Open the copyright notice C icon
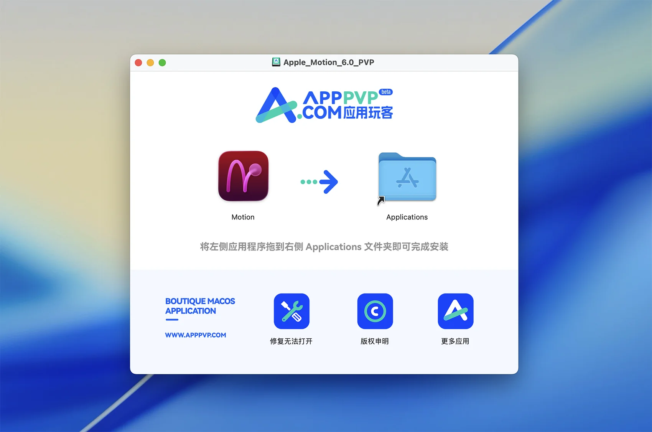Screen dimensions: 652x432 pos(375,311)
